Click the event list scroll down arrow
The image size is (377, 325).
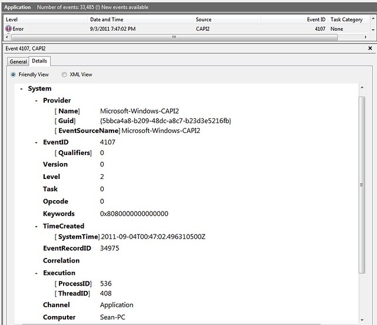tap(373, 30)
